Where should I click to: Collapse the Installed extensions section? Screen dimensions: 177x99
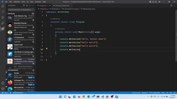7,13
